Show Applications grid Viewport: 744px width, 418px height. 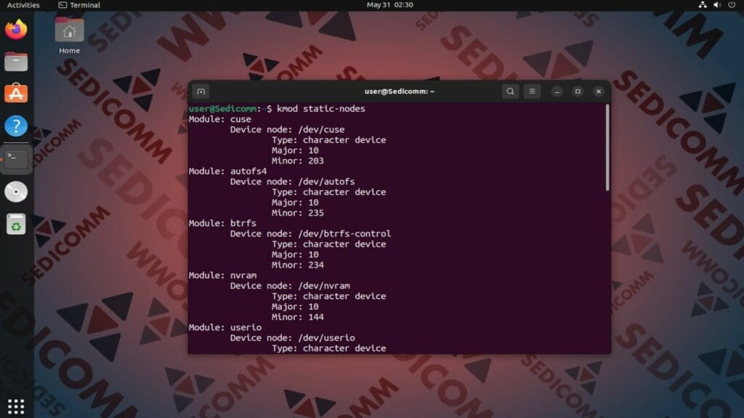coord(16,406)
